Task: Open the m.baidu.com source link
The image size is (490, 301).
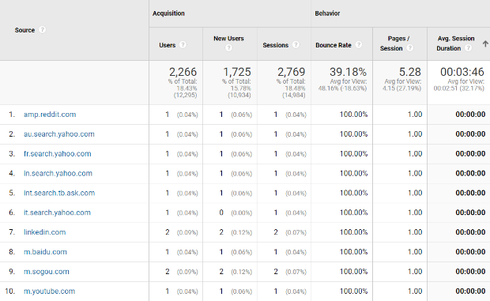Action: [45, 252]
